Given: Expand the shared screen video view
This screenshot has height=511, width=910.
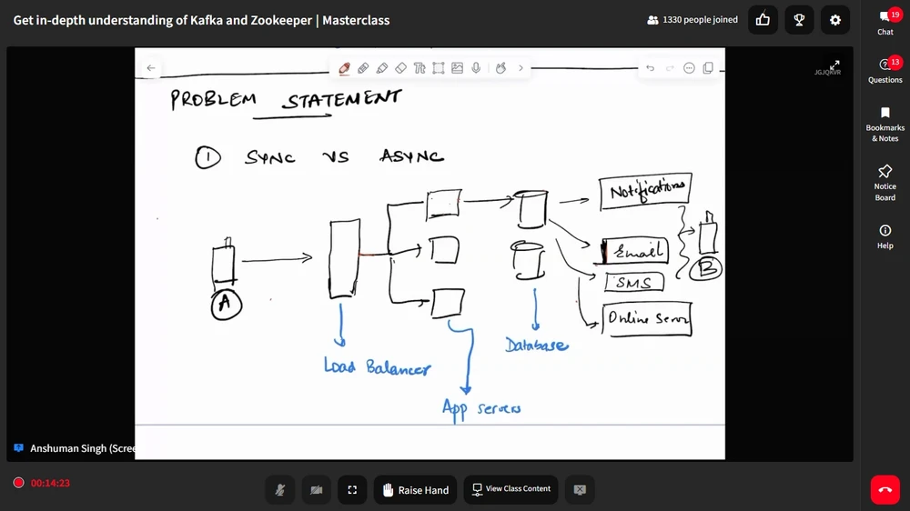Looking at the screenshot, I should click(834, 65).
